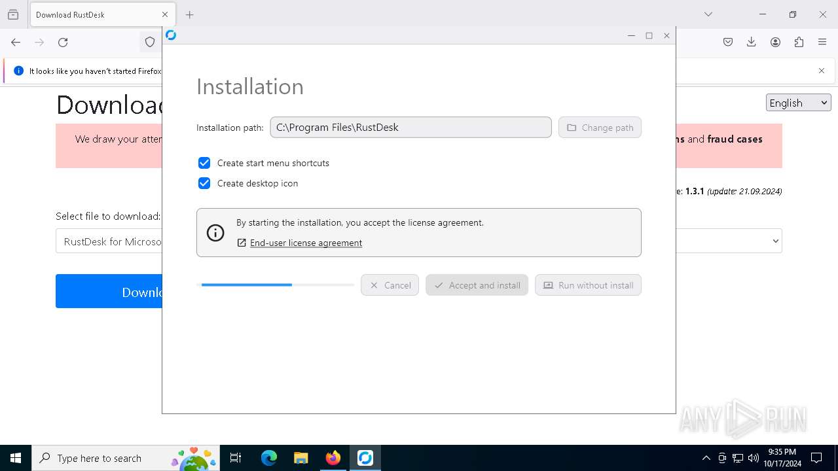This screenshot has height=471, width=838.
Task: Open the English language dropdown
Action: tap(798, 103)
